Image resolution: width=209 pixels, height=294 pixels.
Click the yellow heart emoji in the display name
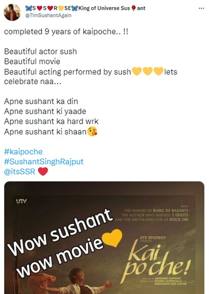pyautogui.click(x=61, y=9)
